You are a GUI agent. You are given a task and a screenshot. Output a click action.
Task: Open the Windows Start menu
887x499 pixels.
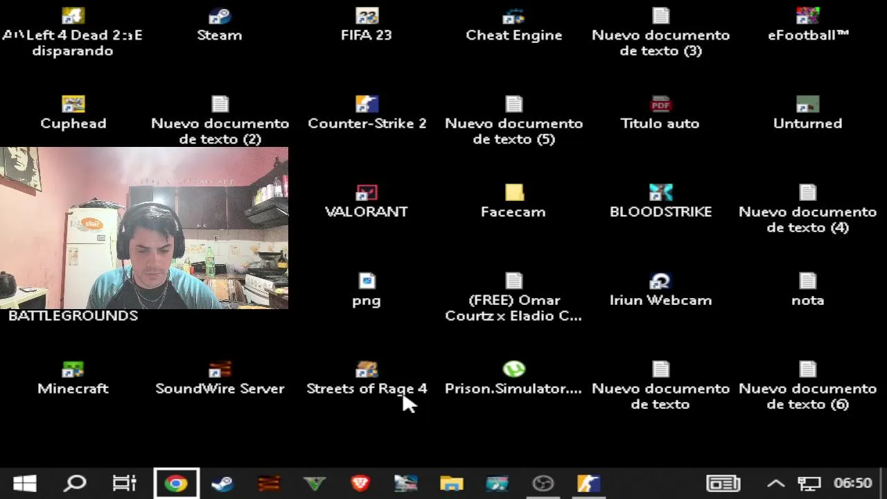[x=25, y=483]
